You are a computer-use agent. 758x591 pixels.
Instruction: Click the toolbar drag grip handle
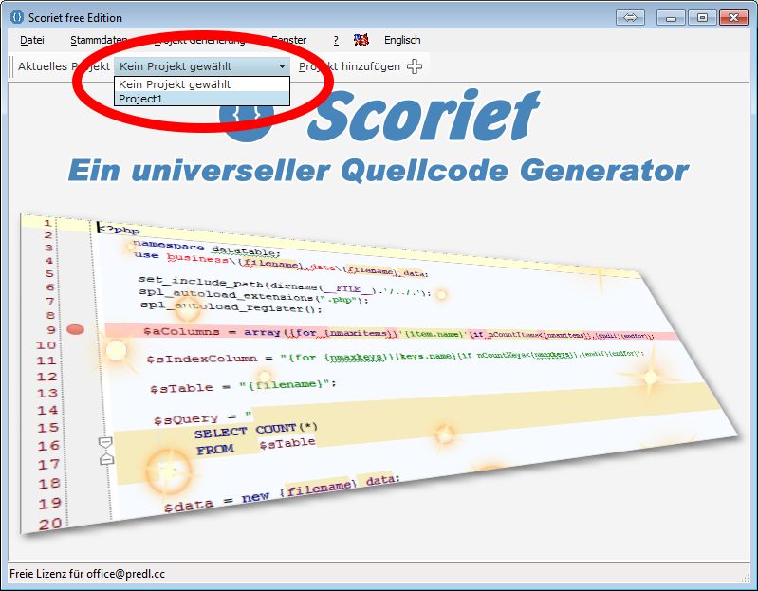point(11,66)
